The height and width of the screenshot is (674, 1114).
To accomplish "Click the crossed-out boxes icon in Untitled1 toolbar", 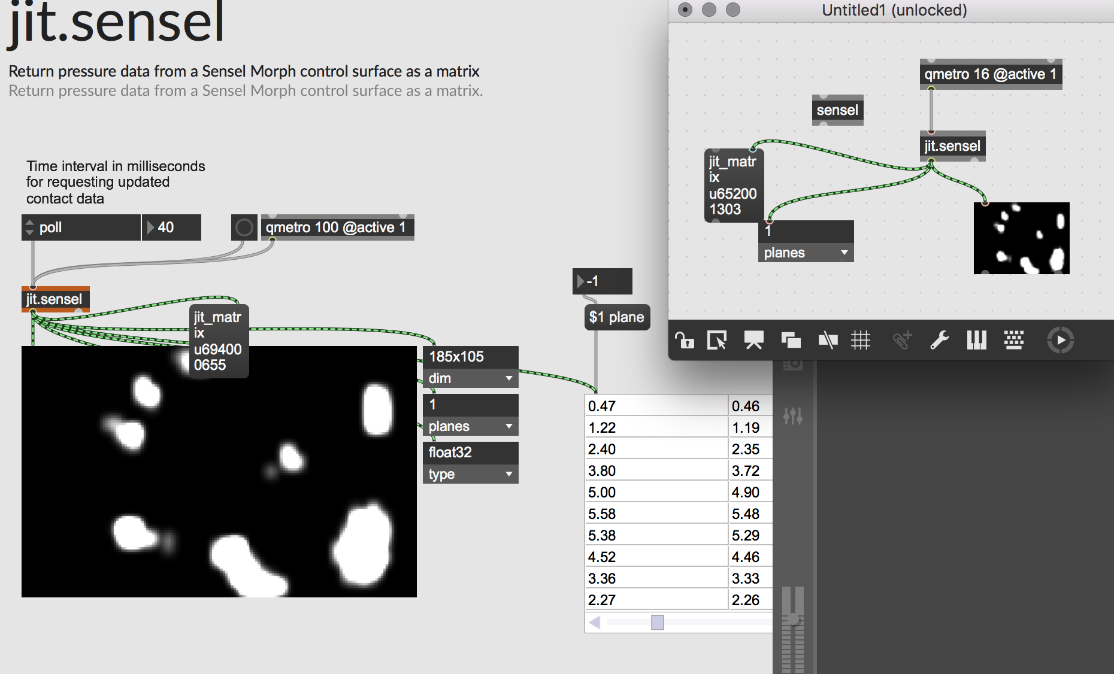I will pyautogui.click(x=828, y=341).
